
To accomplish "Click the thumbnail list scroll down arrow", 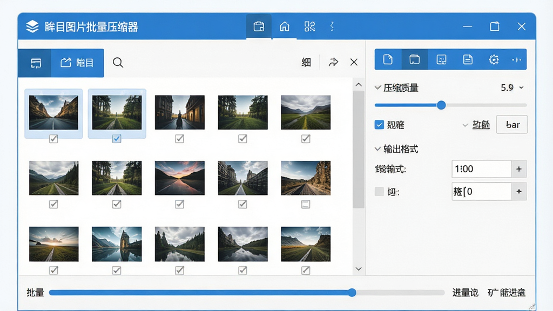I will (359, 269).
